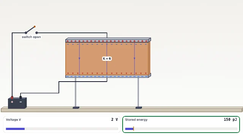Click the orange marker on energy bar
This screenshot has height=136, width=243.
133,128
